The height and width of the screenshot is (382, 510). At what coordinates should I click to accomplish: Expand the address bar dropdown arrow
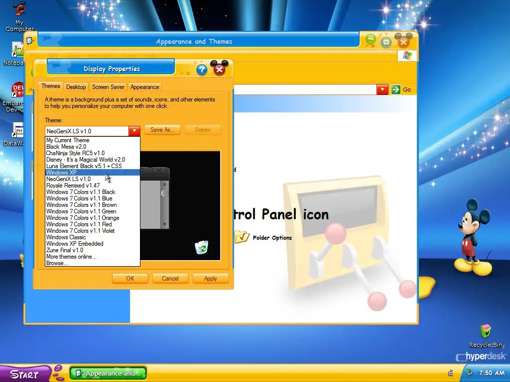pos(382,90)
